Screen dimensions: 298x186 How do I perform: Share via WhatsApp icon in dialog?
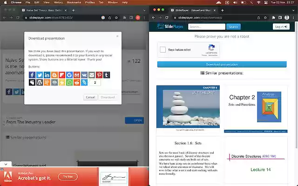69,82
